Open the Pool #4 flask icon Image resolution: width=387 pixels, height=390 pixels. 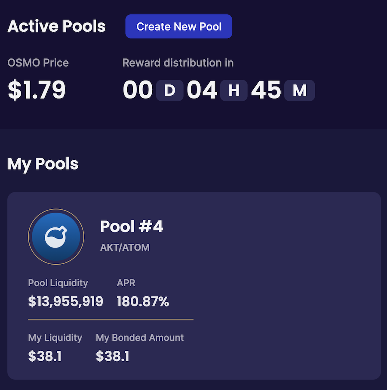[x=56, y=236]
